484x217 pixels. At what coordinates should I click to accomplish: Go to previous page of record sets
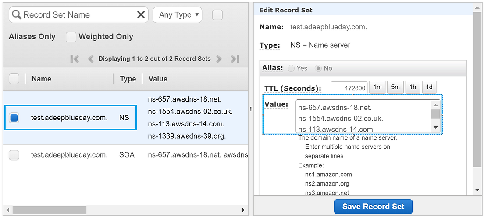91,59
